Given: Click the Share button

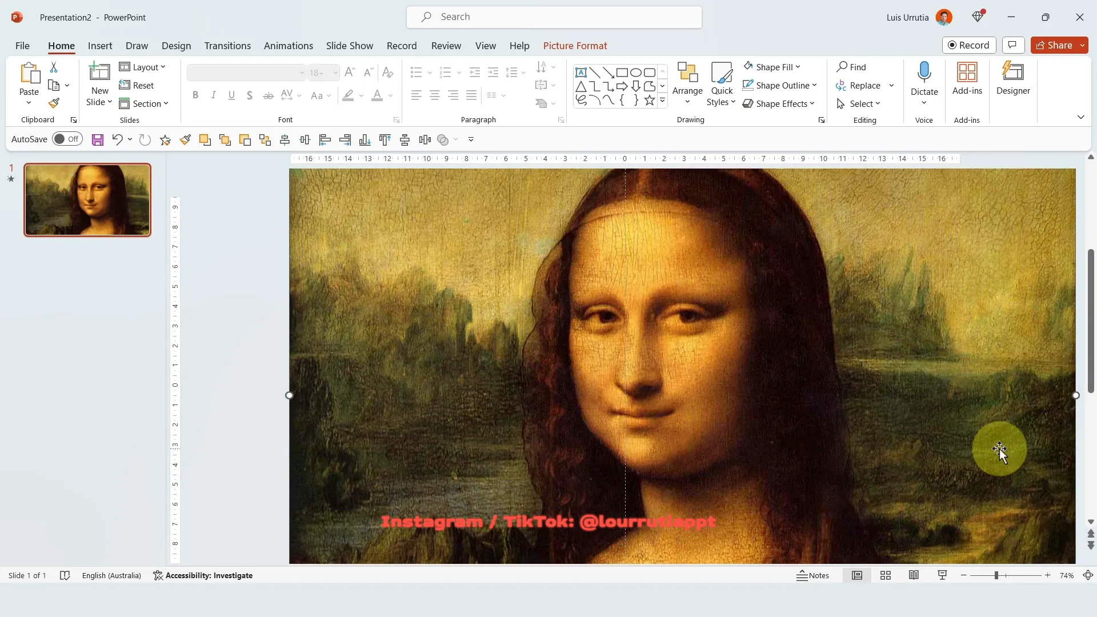Looking at the screenshot, I should (x=1054, y=45).
